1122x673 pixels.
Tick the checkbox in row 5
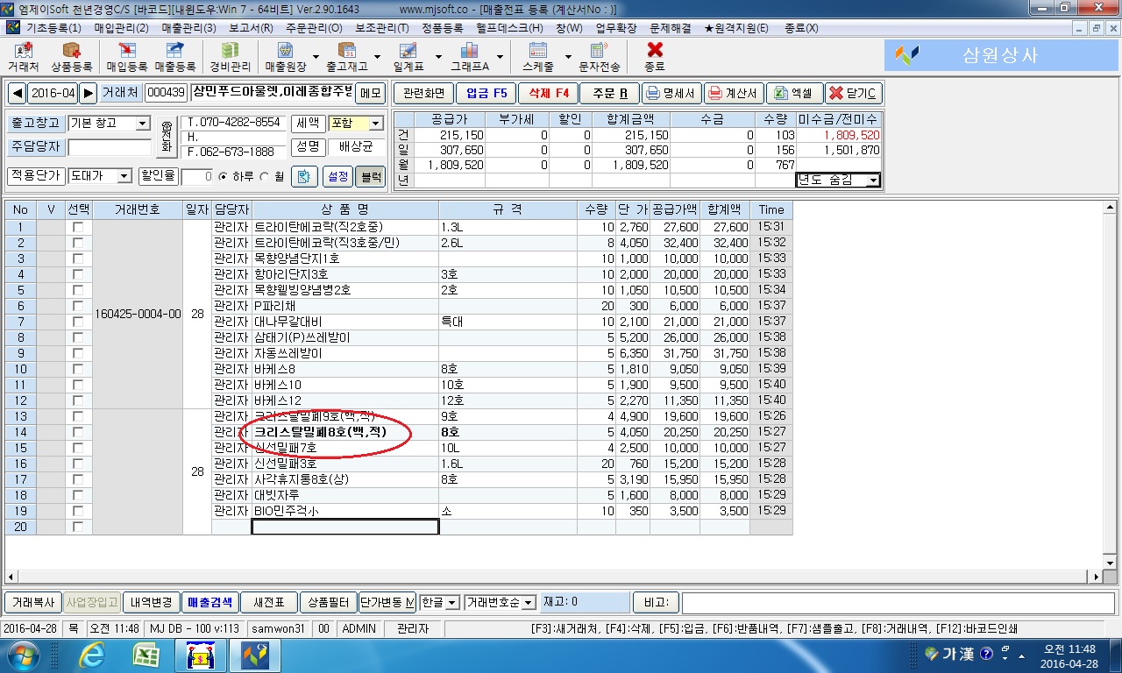pos(78,290)
